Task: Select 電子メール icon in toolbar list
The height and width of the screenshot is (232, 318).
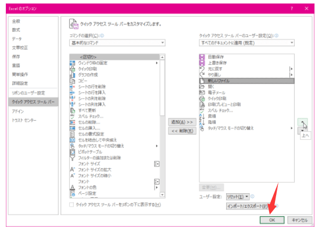Action: pos(202,93)
